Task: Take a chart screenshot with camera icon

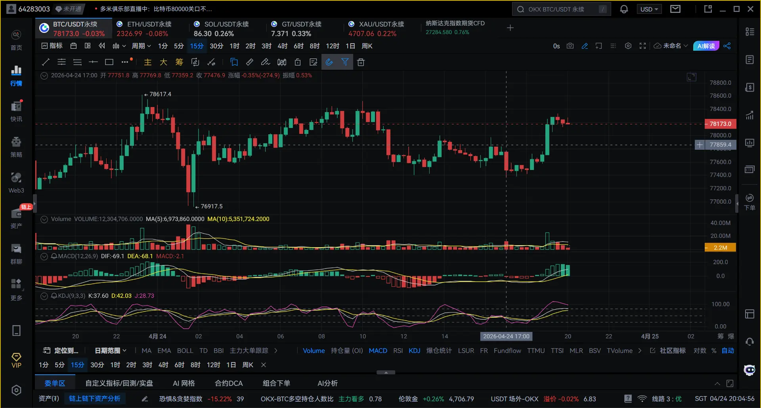Action: pyautogui.click(x=570, y=46)
